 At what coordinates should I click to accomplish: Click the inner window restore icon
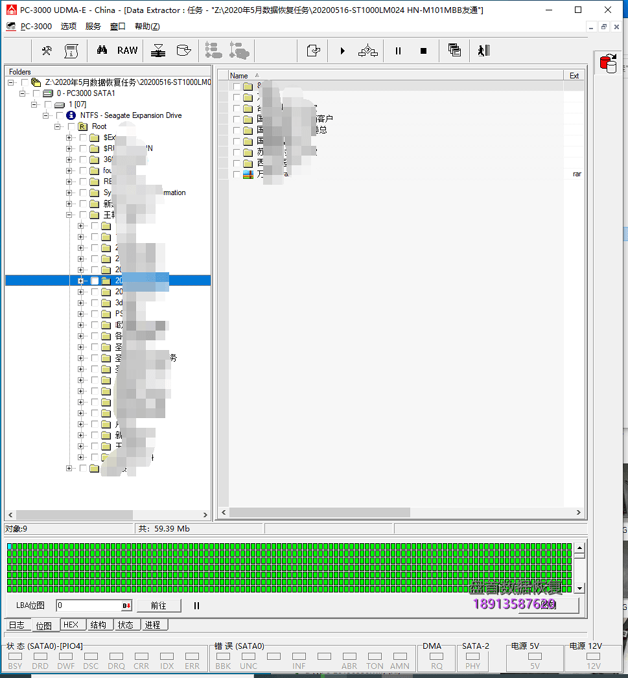[x=604, y=27]
